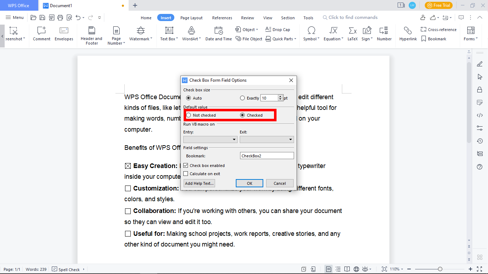
Task: Uncheck the Check box enabled option
Action: tap(185, 165)
